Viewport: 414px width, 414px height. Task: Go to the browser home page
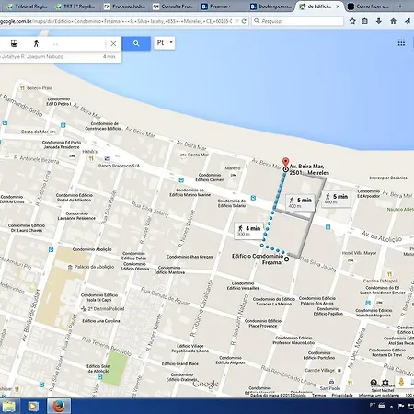(x=393, y=21)
